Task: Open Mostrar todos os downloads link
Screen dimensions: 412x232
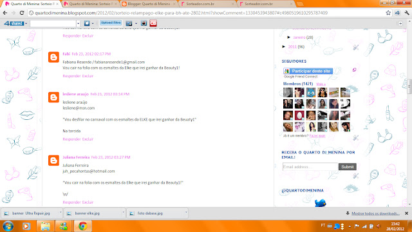Action: (x=375, y=213)
